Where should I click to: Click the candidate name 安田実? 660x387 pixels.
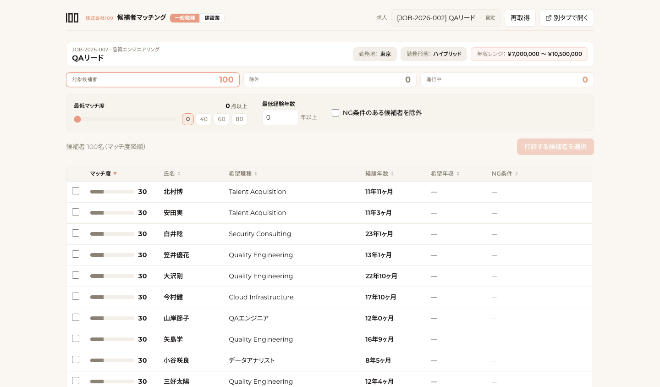click(173, 213)
